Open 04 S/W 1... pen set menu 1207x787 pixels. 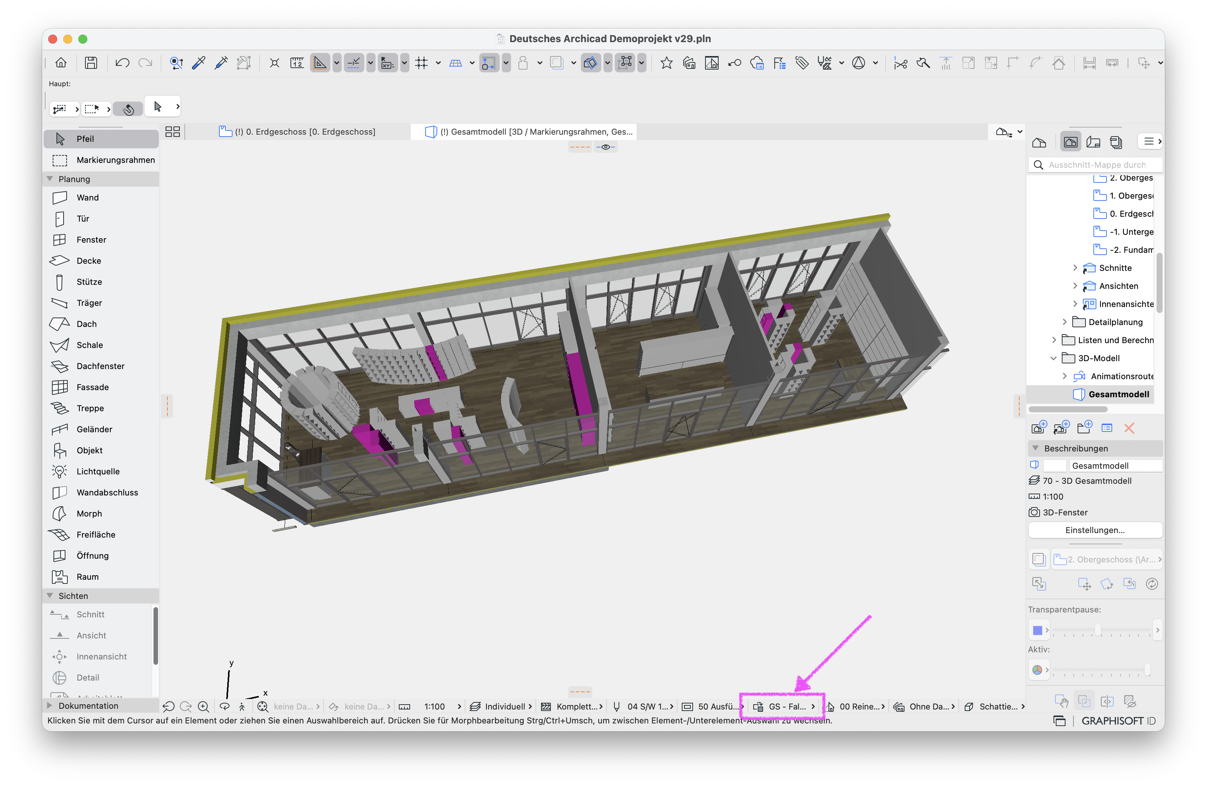pyautogui.click(x=643, y=706)
